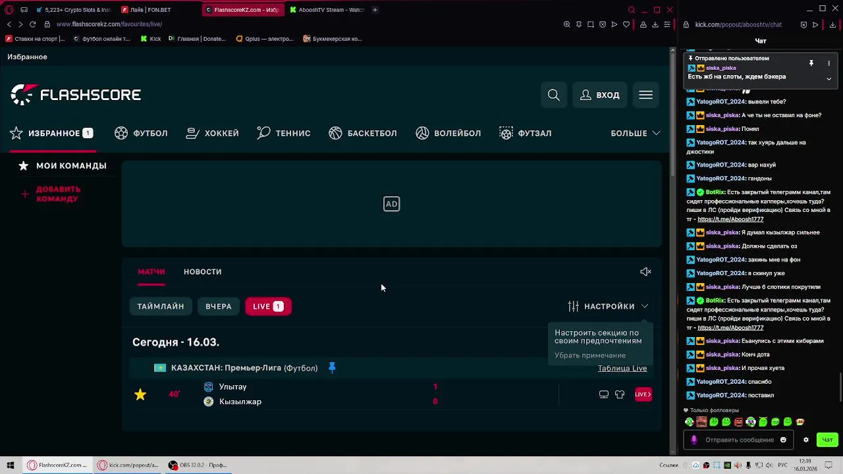The width and height of the screenshot is (843, 474).
Task: Select the Футбол sport tab
Action: click(141, 133)
